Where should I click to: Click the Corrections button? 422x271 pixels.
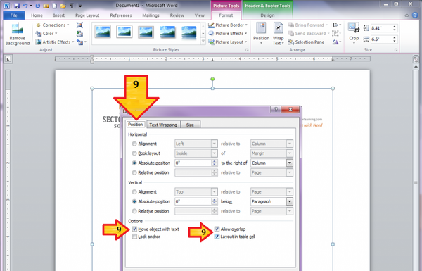(x=53, y=25)
